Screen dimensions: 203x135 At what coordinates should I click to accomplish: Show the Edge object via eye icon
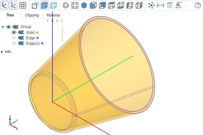pyautogui.click(x=14, y=38)
